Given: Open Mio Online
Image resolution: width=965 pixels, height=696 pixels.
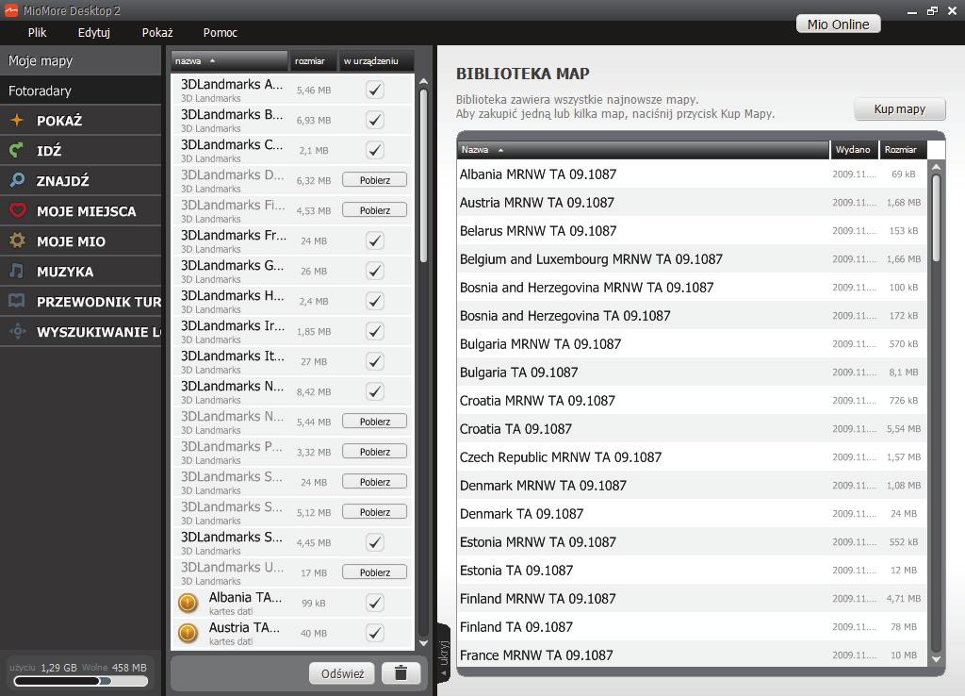Looking at the screenshot, I should (838, 24).
